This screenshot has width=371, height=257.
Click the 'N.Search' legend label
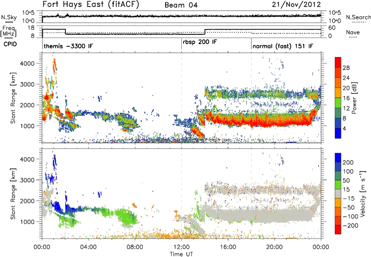(358, 17)
